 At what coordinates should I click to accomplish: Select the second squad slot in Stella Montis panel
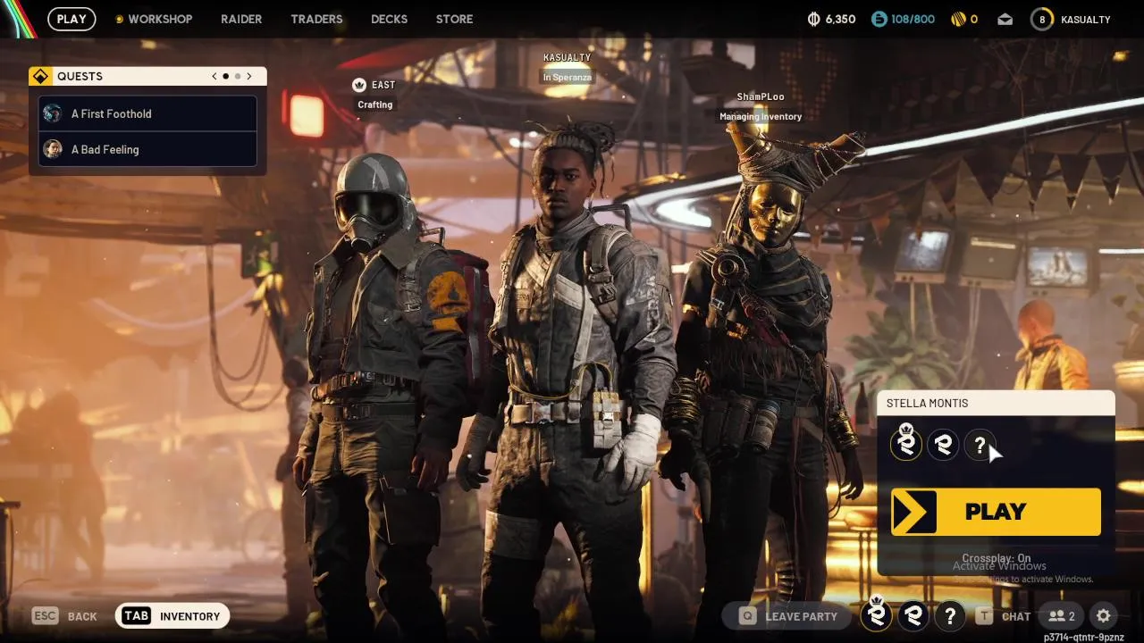point(943,445)
